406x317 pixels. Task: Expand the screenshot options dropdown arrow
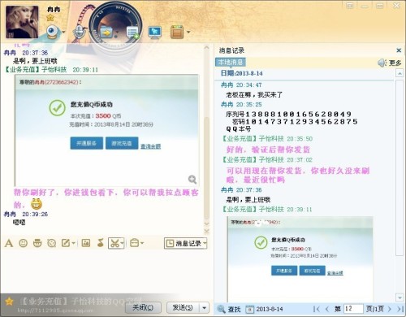point(122,243)
